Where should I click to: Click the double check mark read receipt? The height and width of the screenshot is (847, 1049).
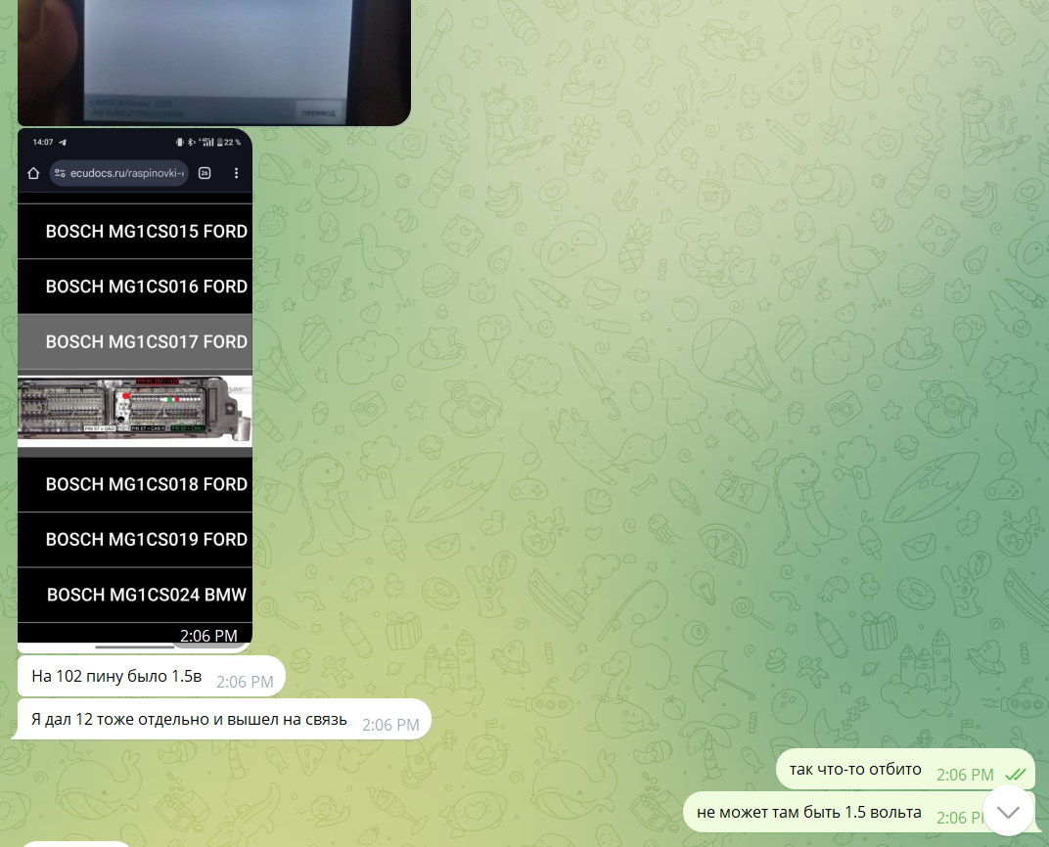point(1016,775)
